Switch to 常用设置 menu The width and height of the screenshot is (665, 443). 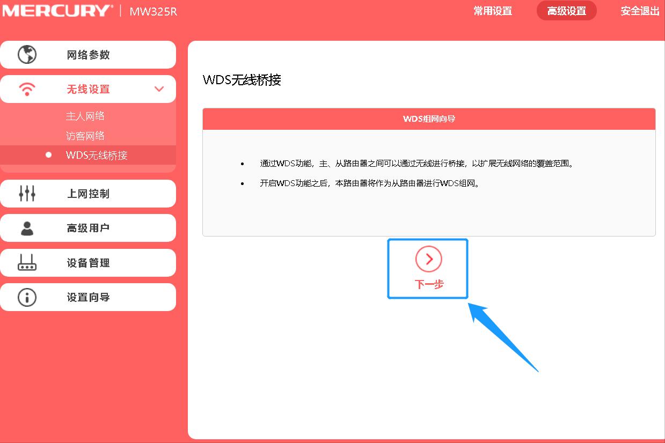pyautogui.click(x=493, y=11)
